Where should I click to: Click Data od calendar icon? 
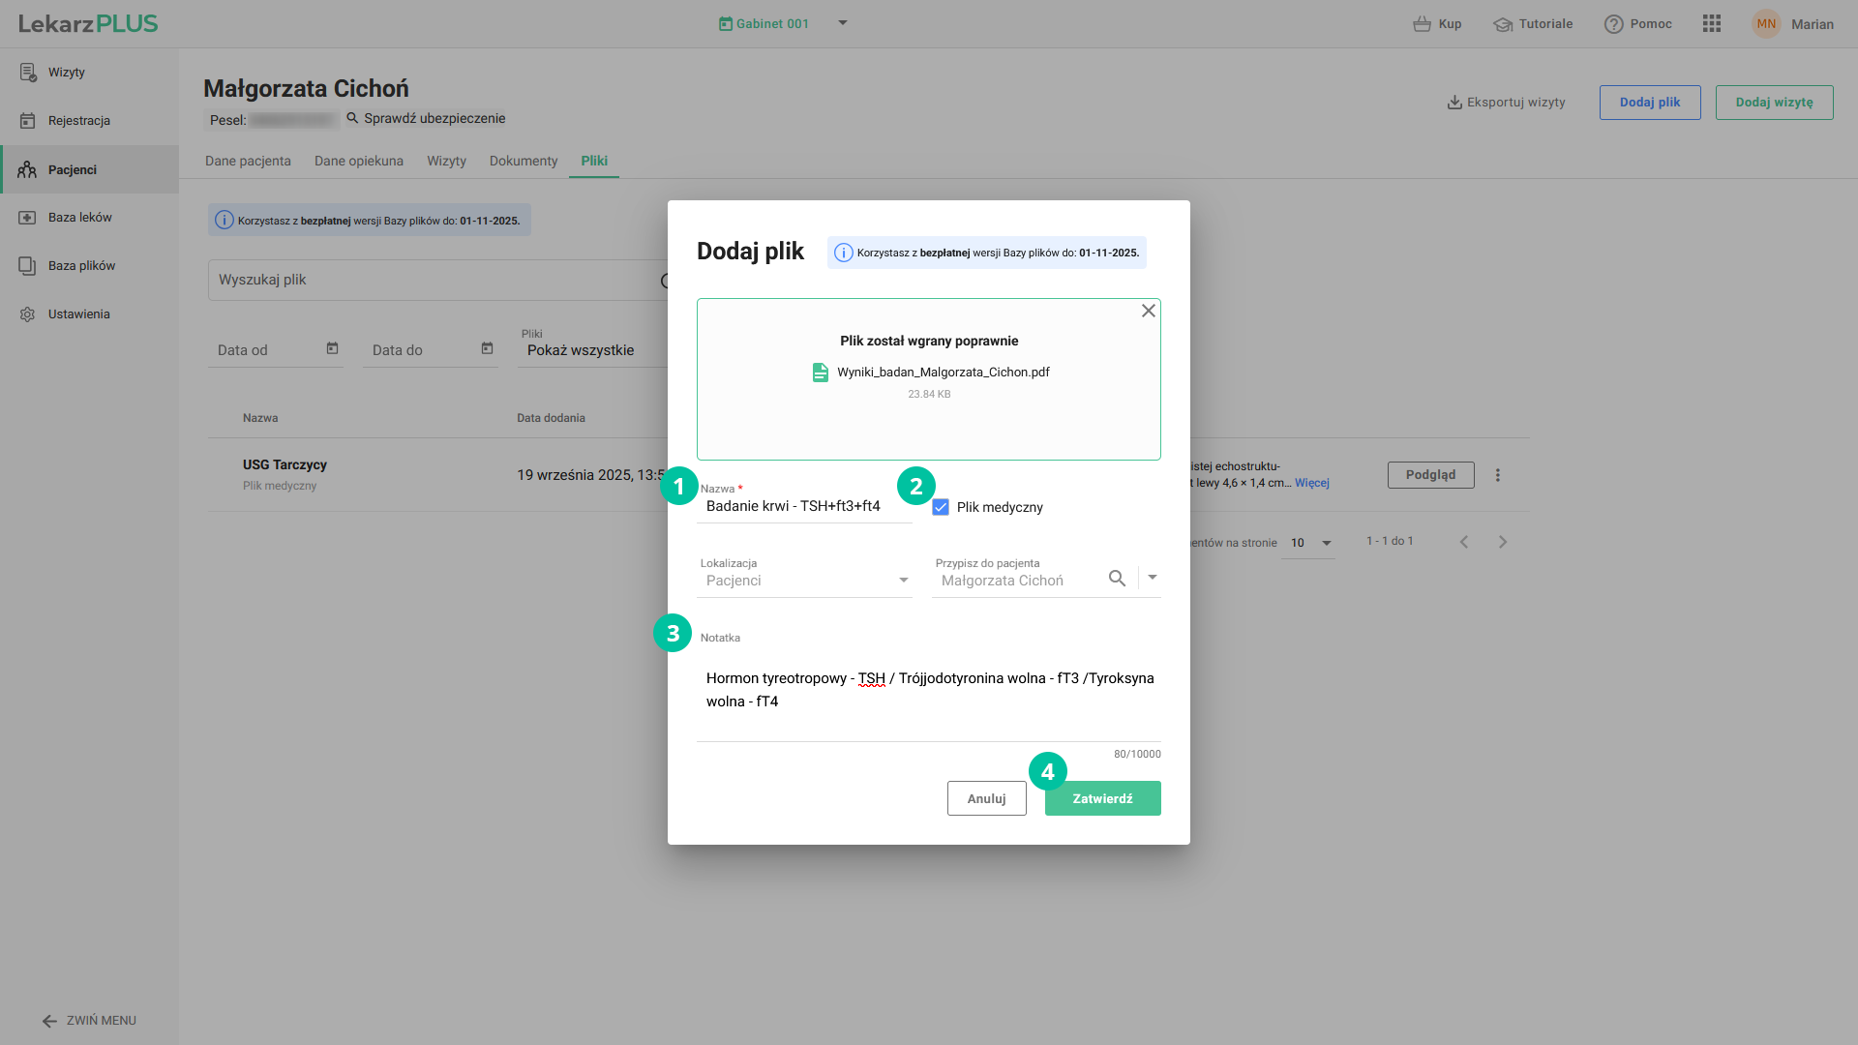(x=332, y=349)
